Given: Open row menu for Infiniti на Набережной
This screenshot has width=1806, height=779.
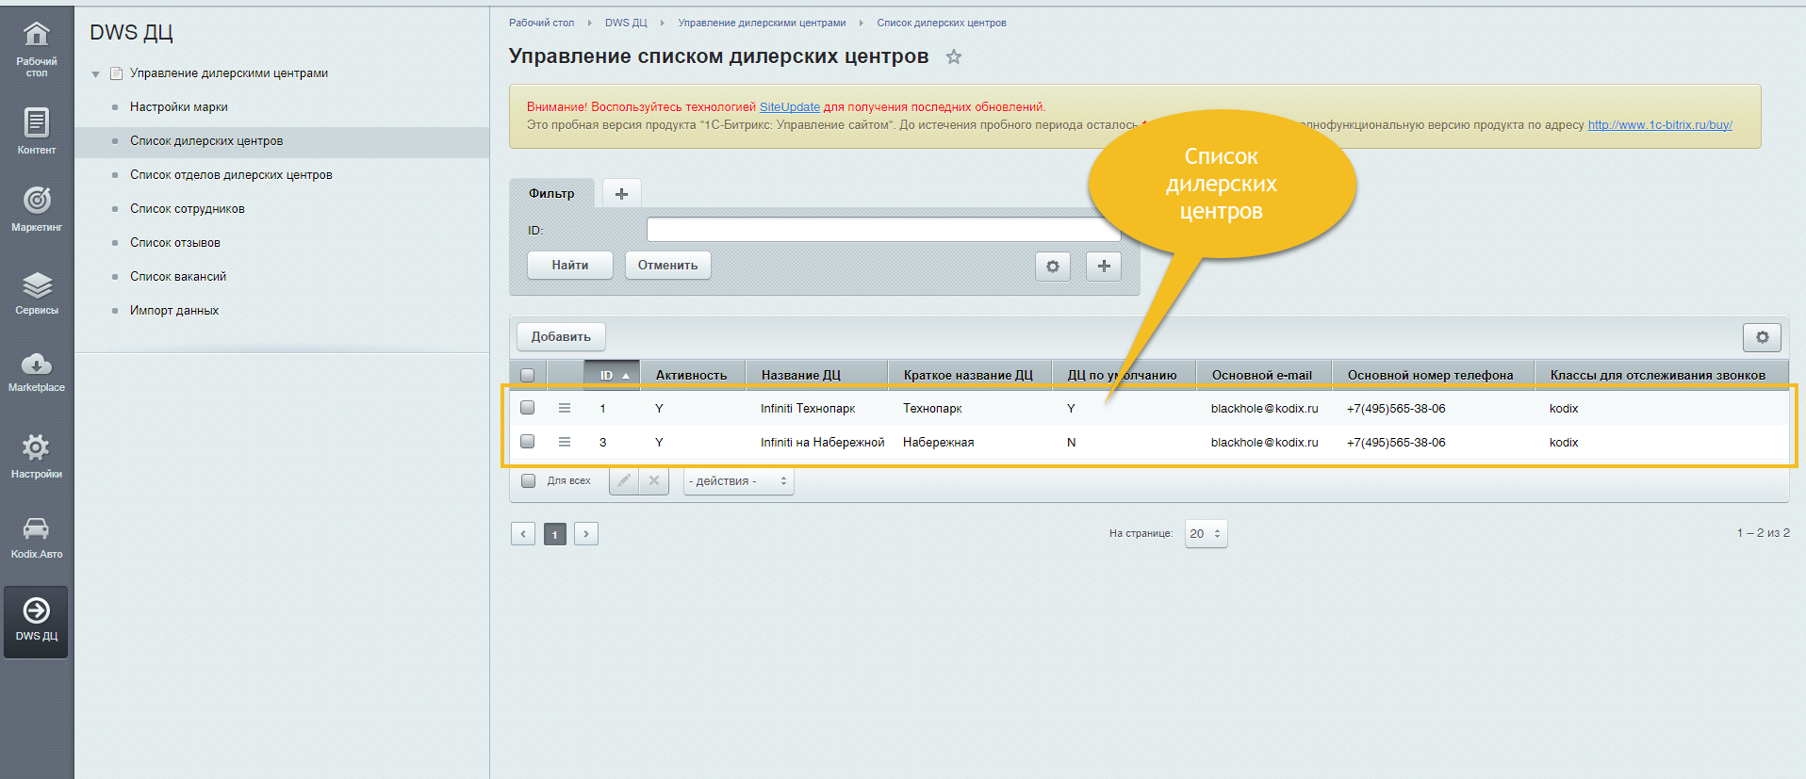Looking at the screenshot, I should tap(565, 442).
